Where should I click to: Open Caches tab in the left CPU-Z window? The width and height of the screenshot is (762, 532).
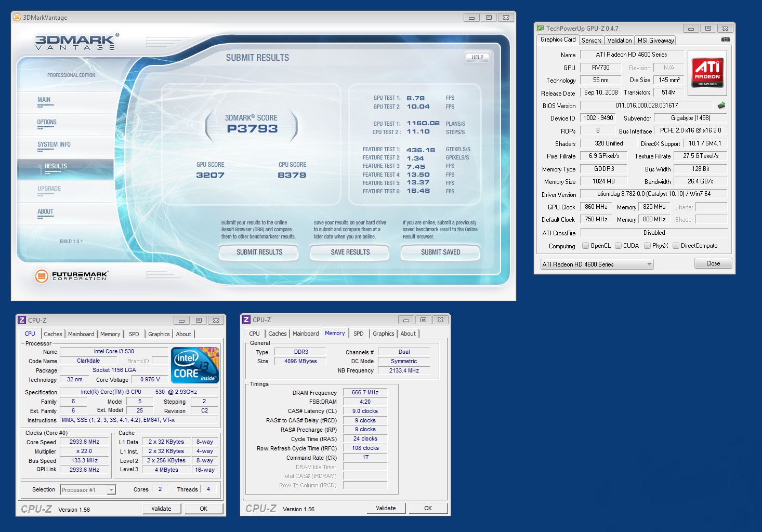coord(53,334)
